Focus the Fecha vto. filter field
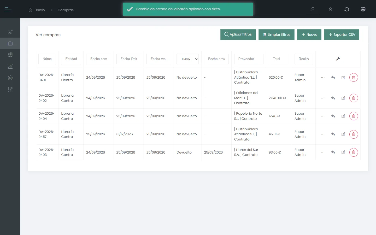The width and height of the screenshot is (376, 235). 159,59
